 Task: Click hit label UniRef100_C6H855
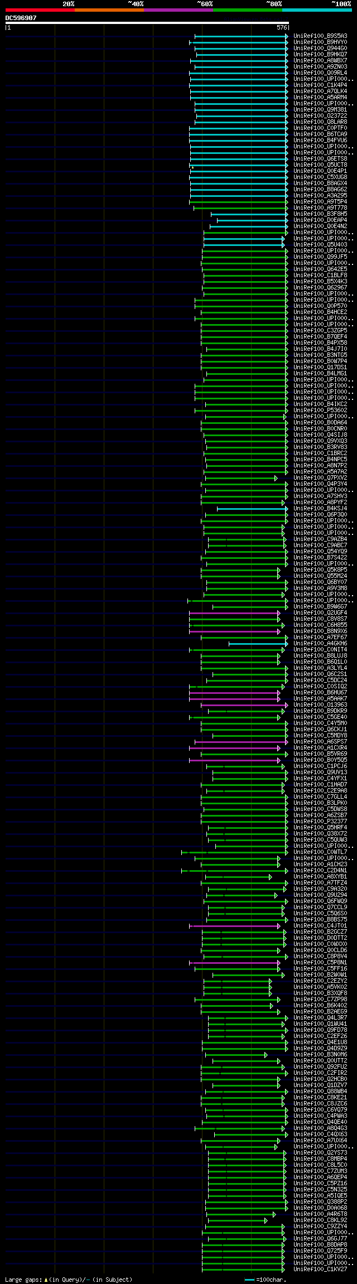click(320, 625)
